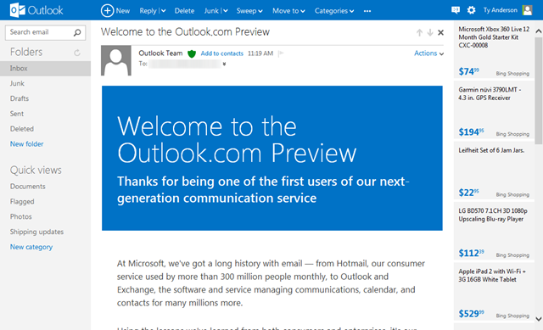Viewport: 543px width, 330px height.
Task: Click Ty Anderson account name
Action: [500, 10]
